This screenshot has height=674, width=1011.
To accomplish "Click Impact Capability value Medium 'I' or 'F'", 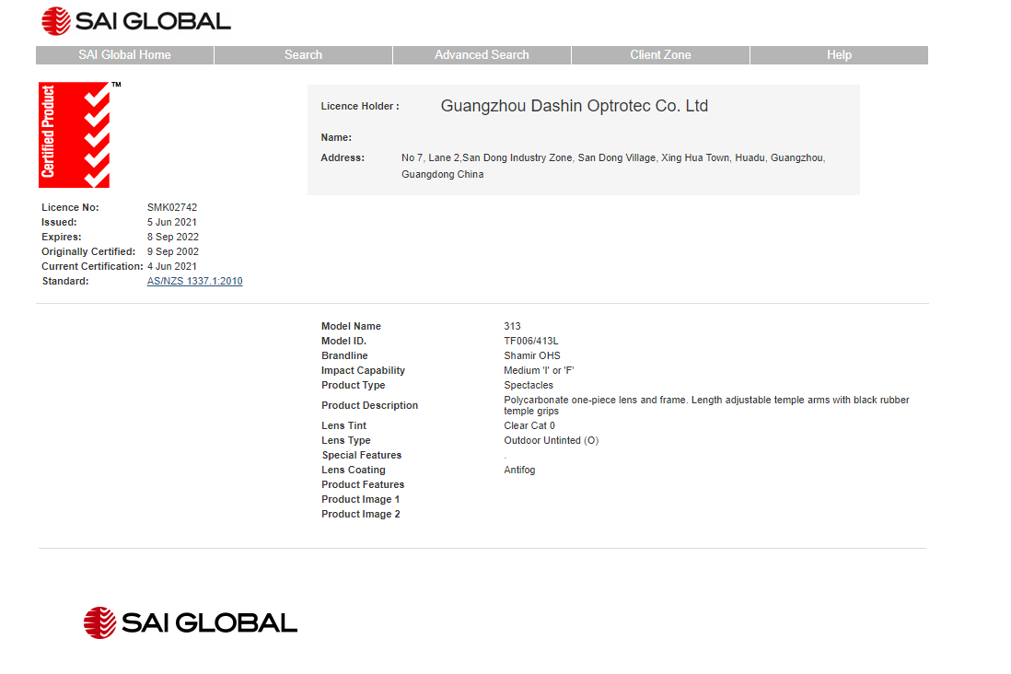I will pos(539,371).
